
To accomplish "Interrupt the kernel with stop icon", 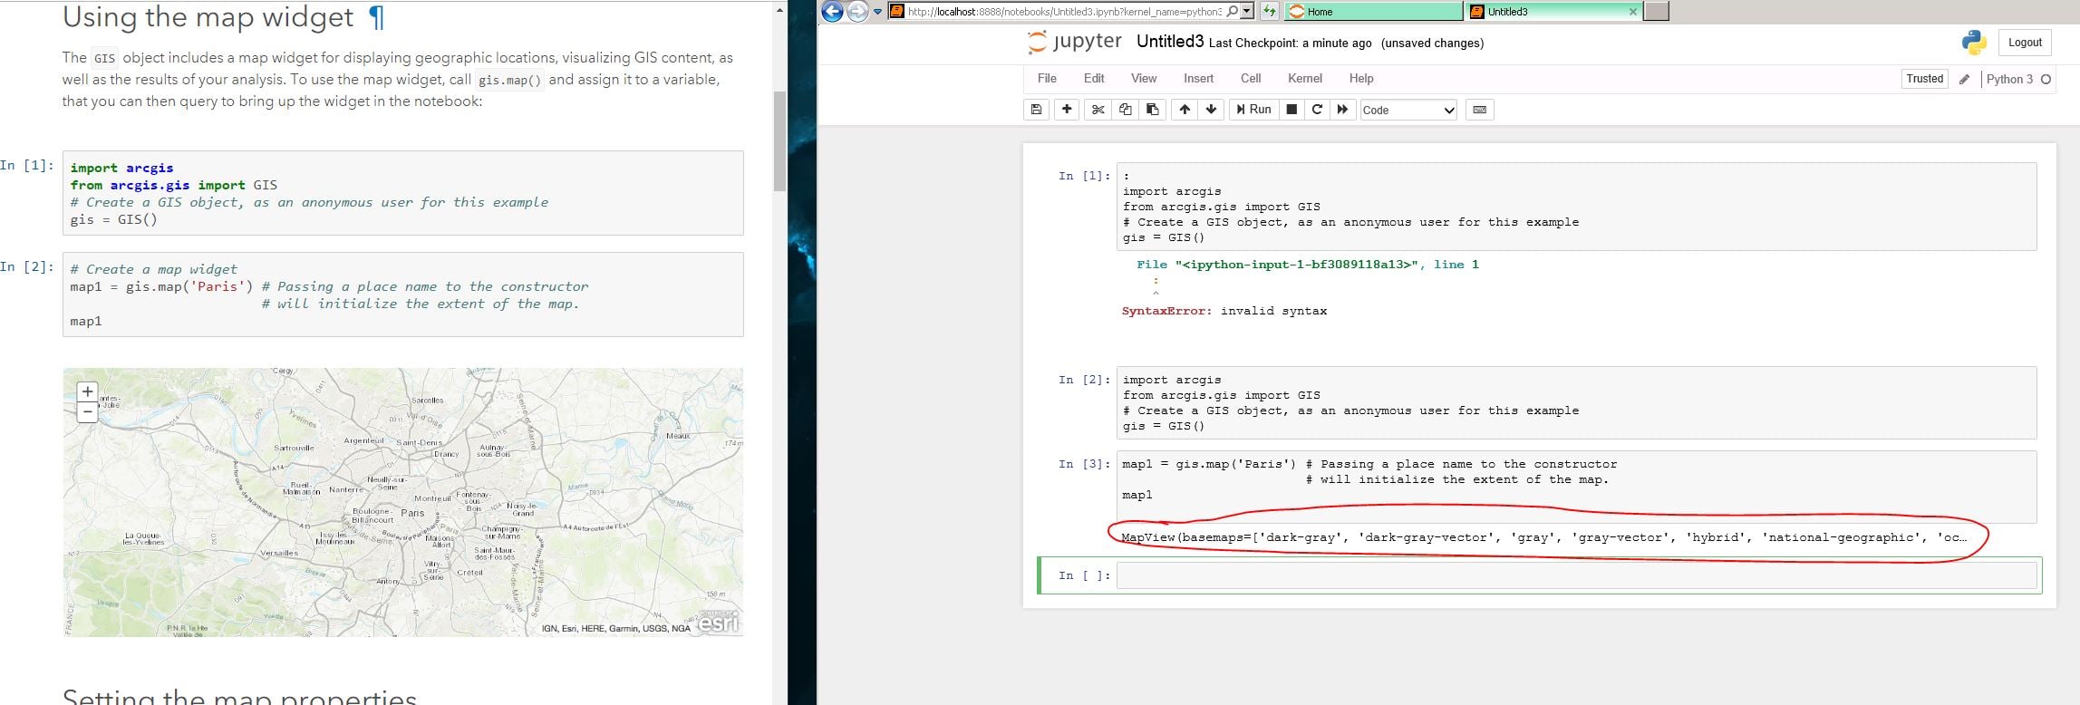I will 1292,110.
